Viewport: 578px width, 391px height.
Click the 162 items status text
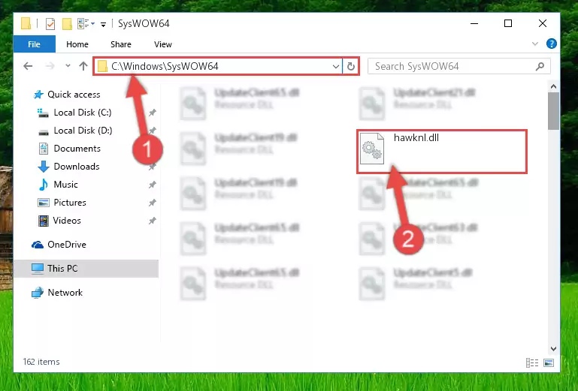[41, 362]
